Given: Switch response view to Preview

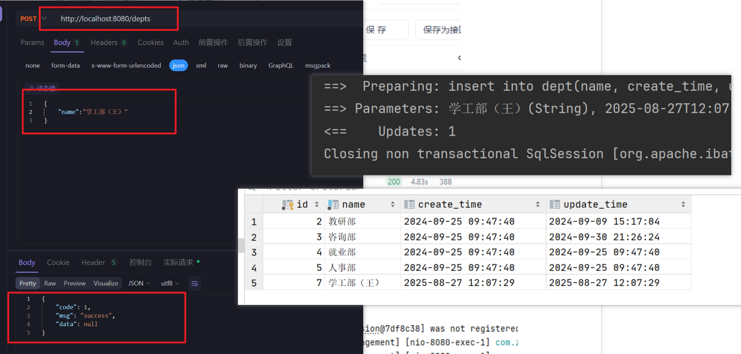Looking at the screenshot, I should pos(74,283).
